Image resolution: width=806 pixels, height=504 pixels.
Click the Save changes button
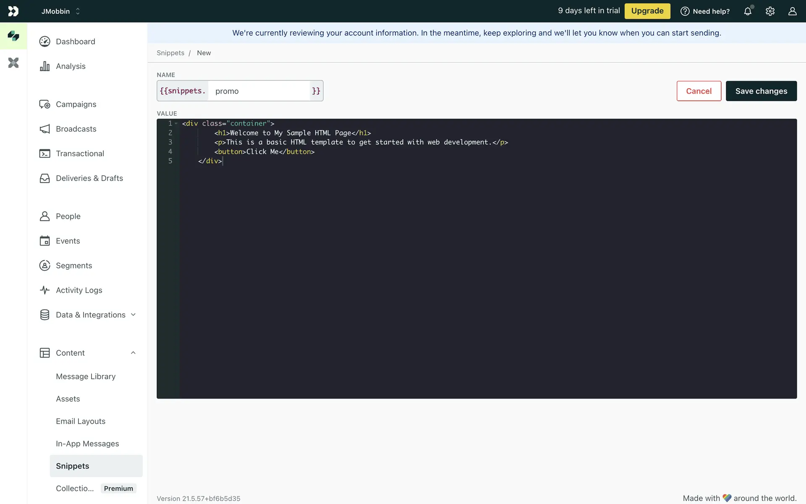[x=761, y=91]
